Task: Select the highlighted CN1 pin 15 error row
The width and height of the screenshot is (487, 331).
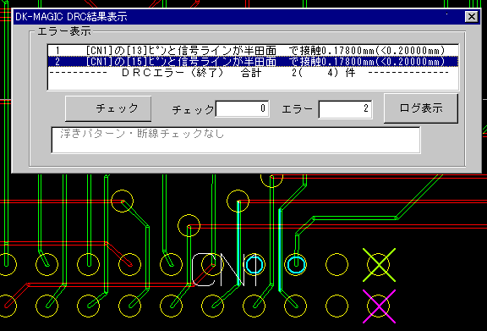Action: [253, 61]
